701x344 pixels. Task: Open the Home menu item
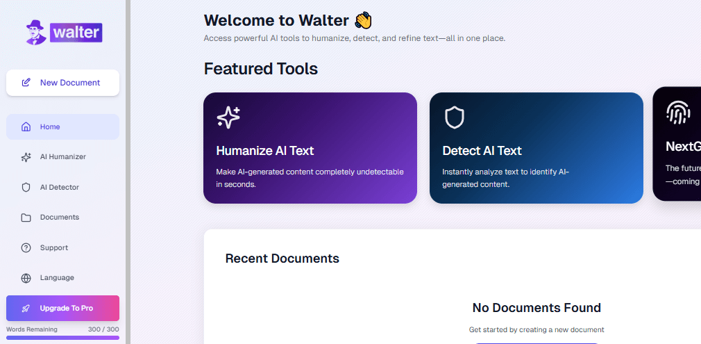click(x=62, y=126)
